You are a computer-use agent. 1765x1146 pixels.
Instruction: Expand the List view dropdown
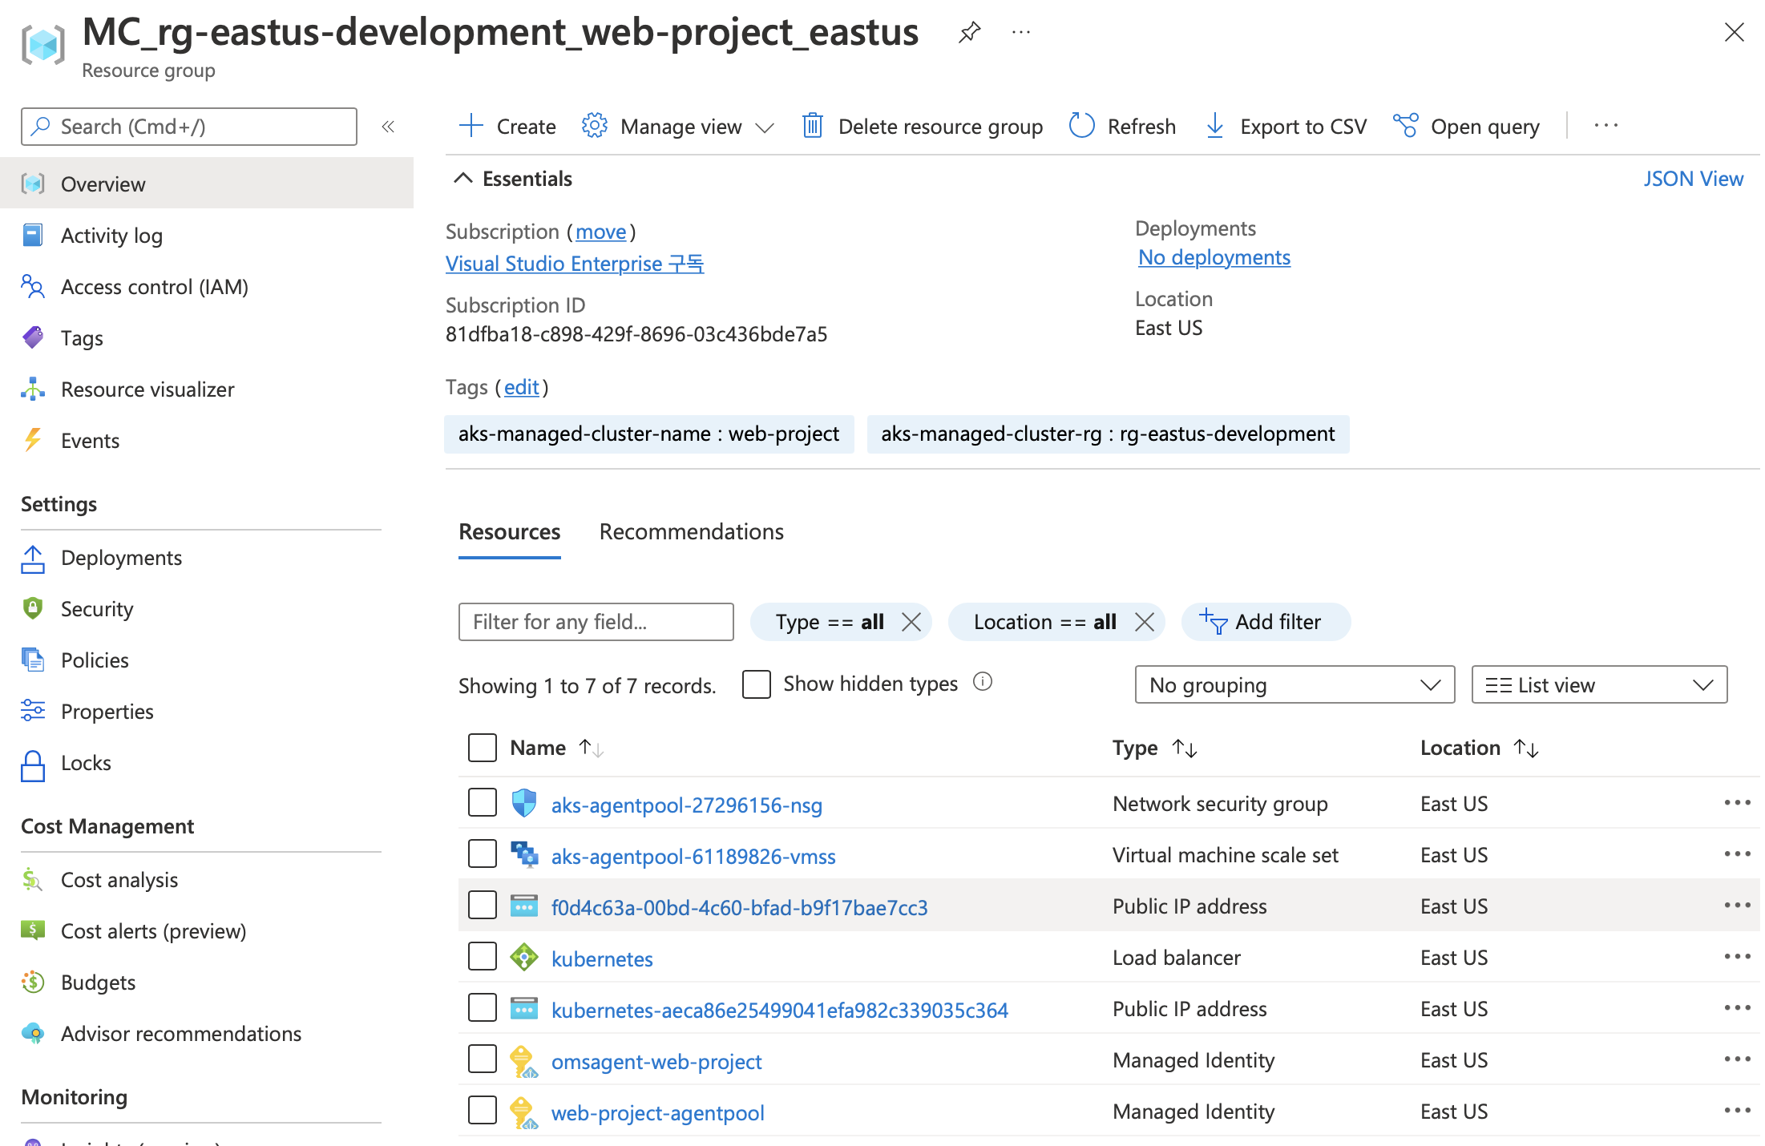(x=1598, y=685)
